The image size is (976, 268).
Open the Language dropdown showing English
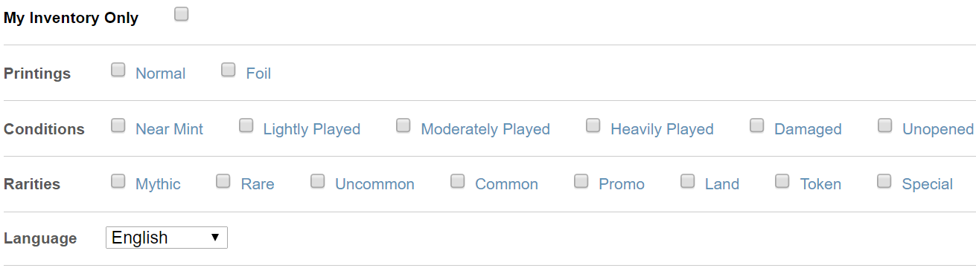167,238
